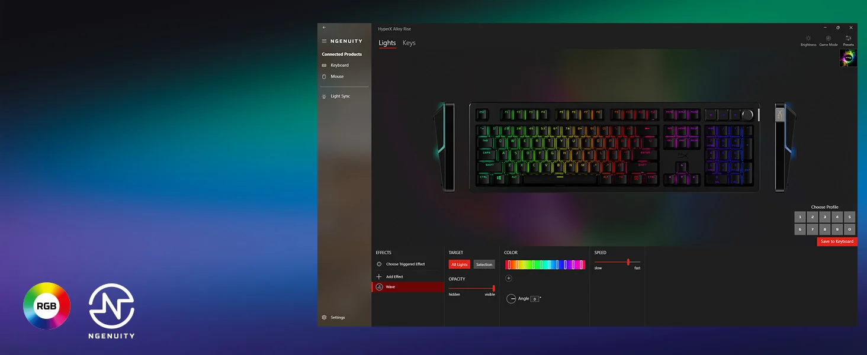
Task: Choose profile 0
Action: pos(850,229)
